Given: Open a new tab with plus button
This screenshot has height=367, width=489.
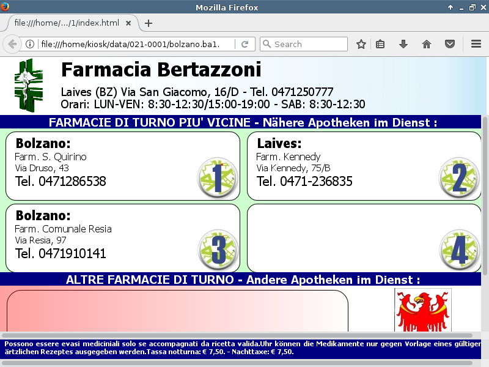Looking at the screenshot, I should coord(149,23).
